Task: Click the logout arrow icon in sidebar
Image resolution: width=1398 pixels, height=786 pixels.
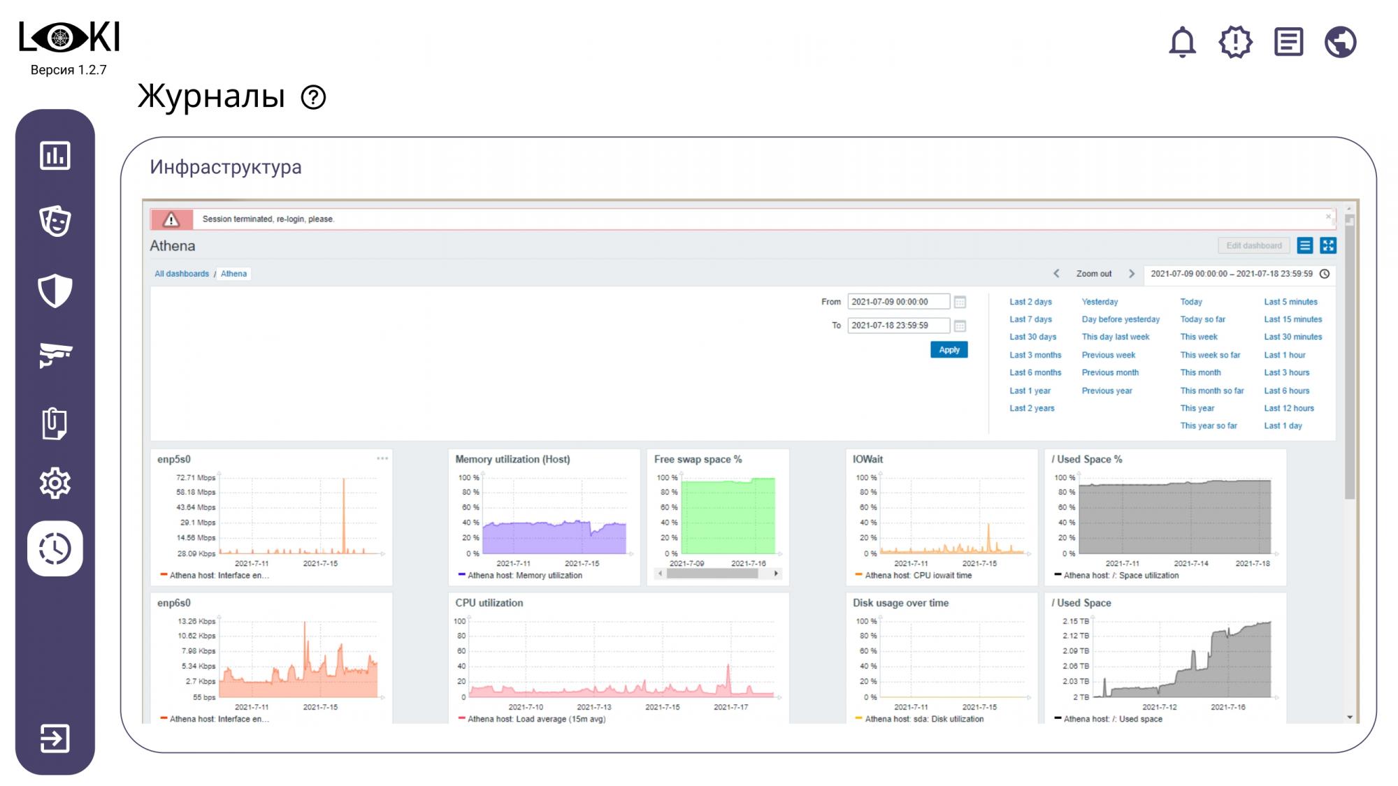Action: (x=55, y=738)
